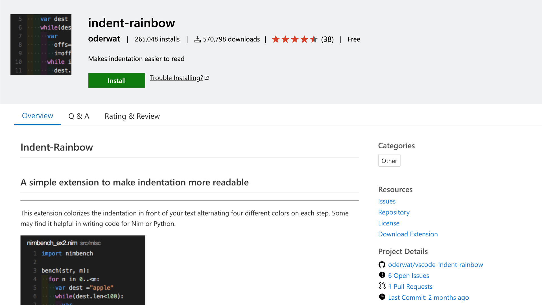Click the GitHub octocat icon

point(382,265)
